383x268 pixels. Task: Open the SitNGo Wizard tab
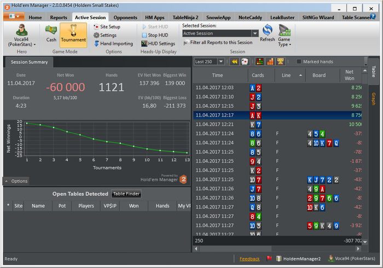pos(318,18)
